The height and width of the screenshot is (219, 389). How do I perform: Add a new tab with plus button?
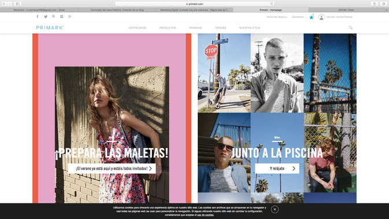coord(386,10)
